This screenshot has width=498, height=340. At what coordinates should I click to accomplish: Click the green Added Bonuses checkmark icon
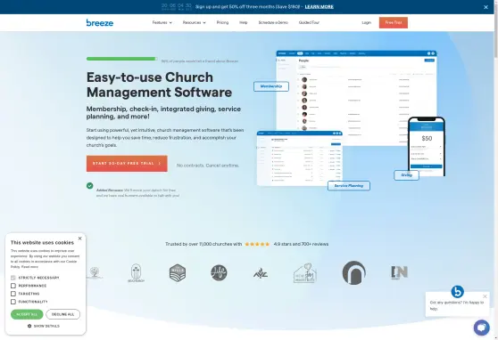click(x=90, y=186)
